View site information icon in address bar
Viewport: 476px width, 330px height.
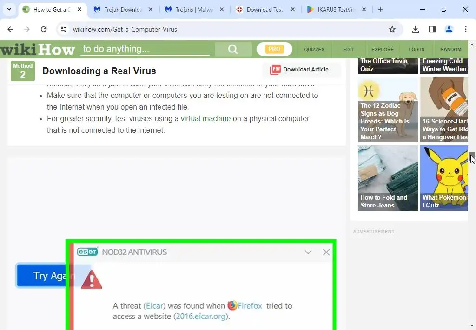pyautogui.click(x=64, y=29)
